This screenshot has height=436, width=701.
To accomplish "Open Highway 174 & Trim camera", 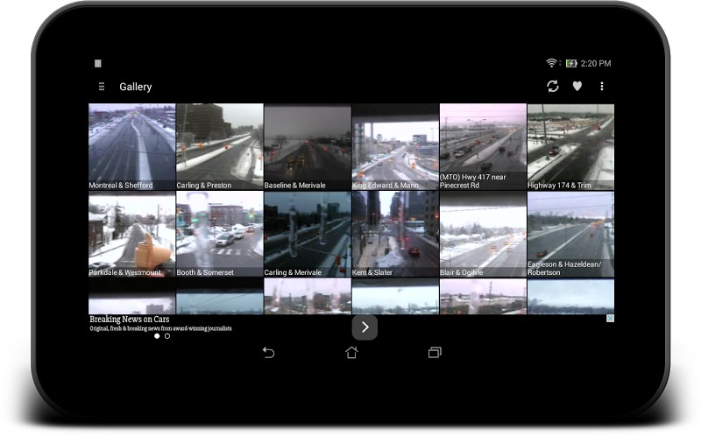I will point(571,147).
